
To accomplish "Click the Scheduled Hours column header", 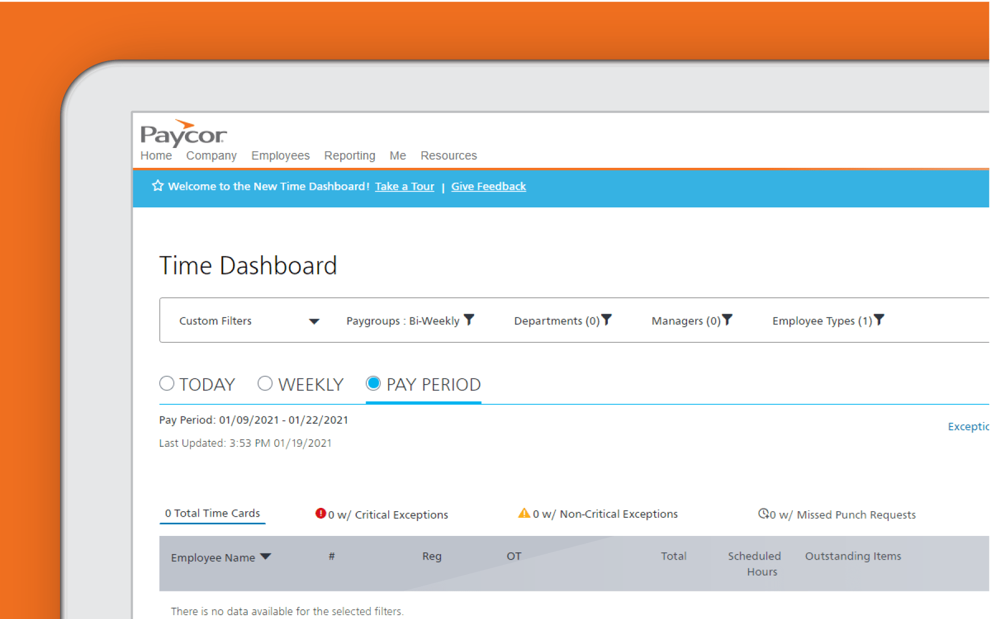I will (x=755, y=564).
